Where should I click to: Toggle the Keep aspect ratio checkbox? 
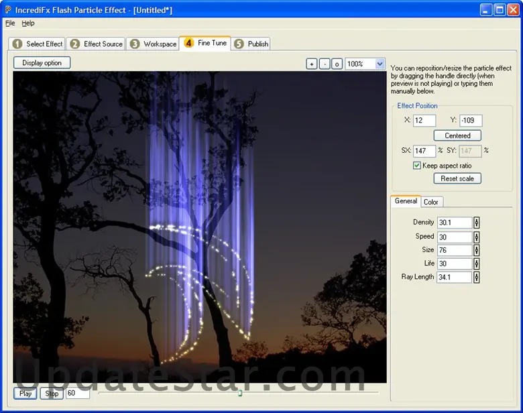pyautogui.click(x=417, y=166)
